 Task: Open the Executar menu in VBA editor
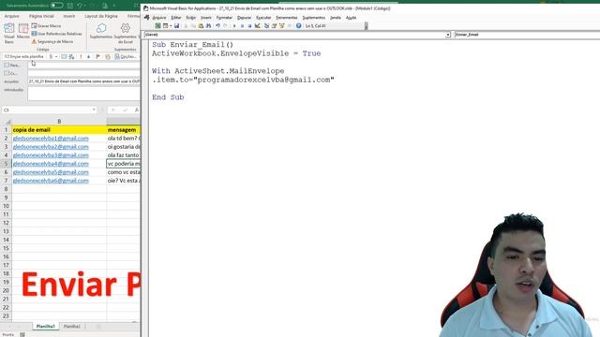pos(263,18)
